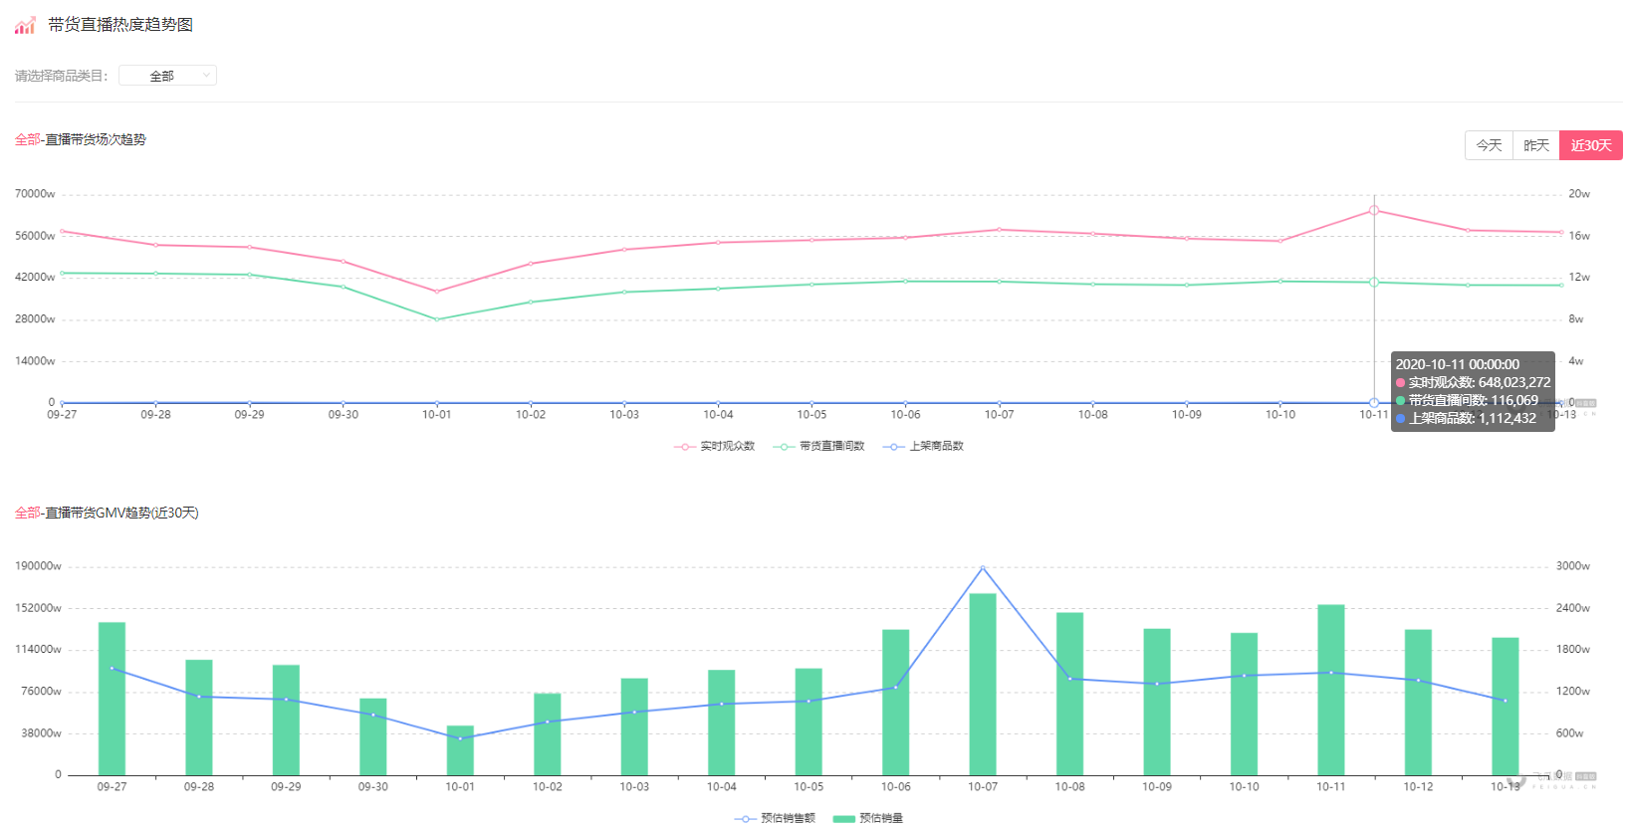
Task: Click the green 10-11 live room data point
Action: (x=1374, y=283)
